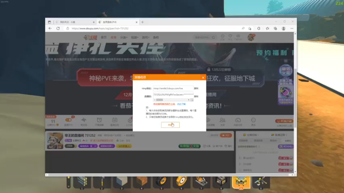Open the blue learn more link
The width and height of the screenshot is (344, 193).
[x=181, y=104]
